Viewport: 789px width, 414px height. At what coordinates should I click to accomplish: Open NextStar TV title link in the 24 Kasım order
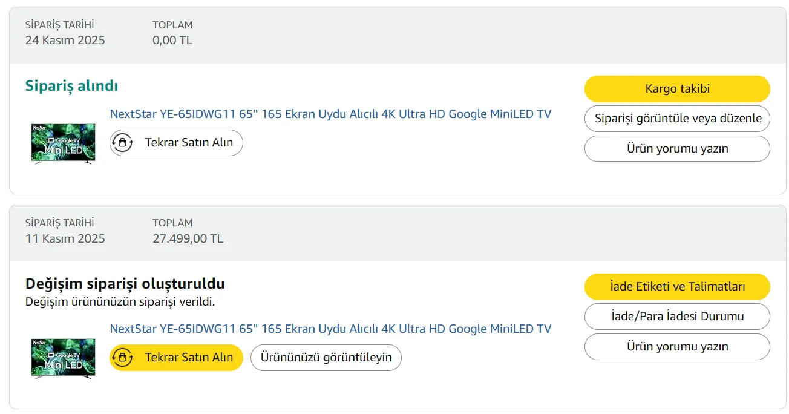[x=330, y=114]
